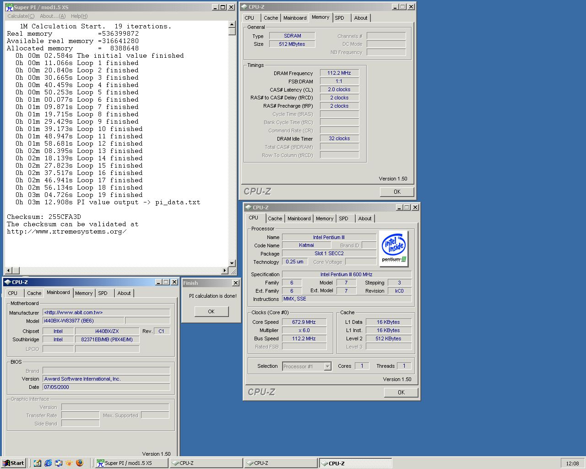
Task: Click Super PI horizontal scrollbar right arrow
Action: click(x=224, y=271)
